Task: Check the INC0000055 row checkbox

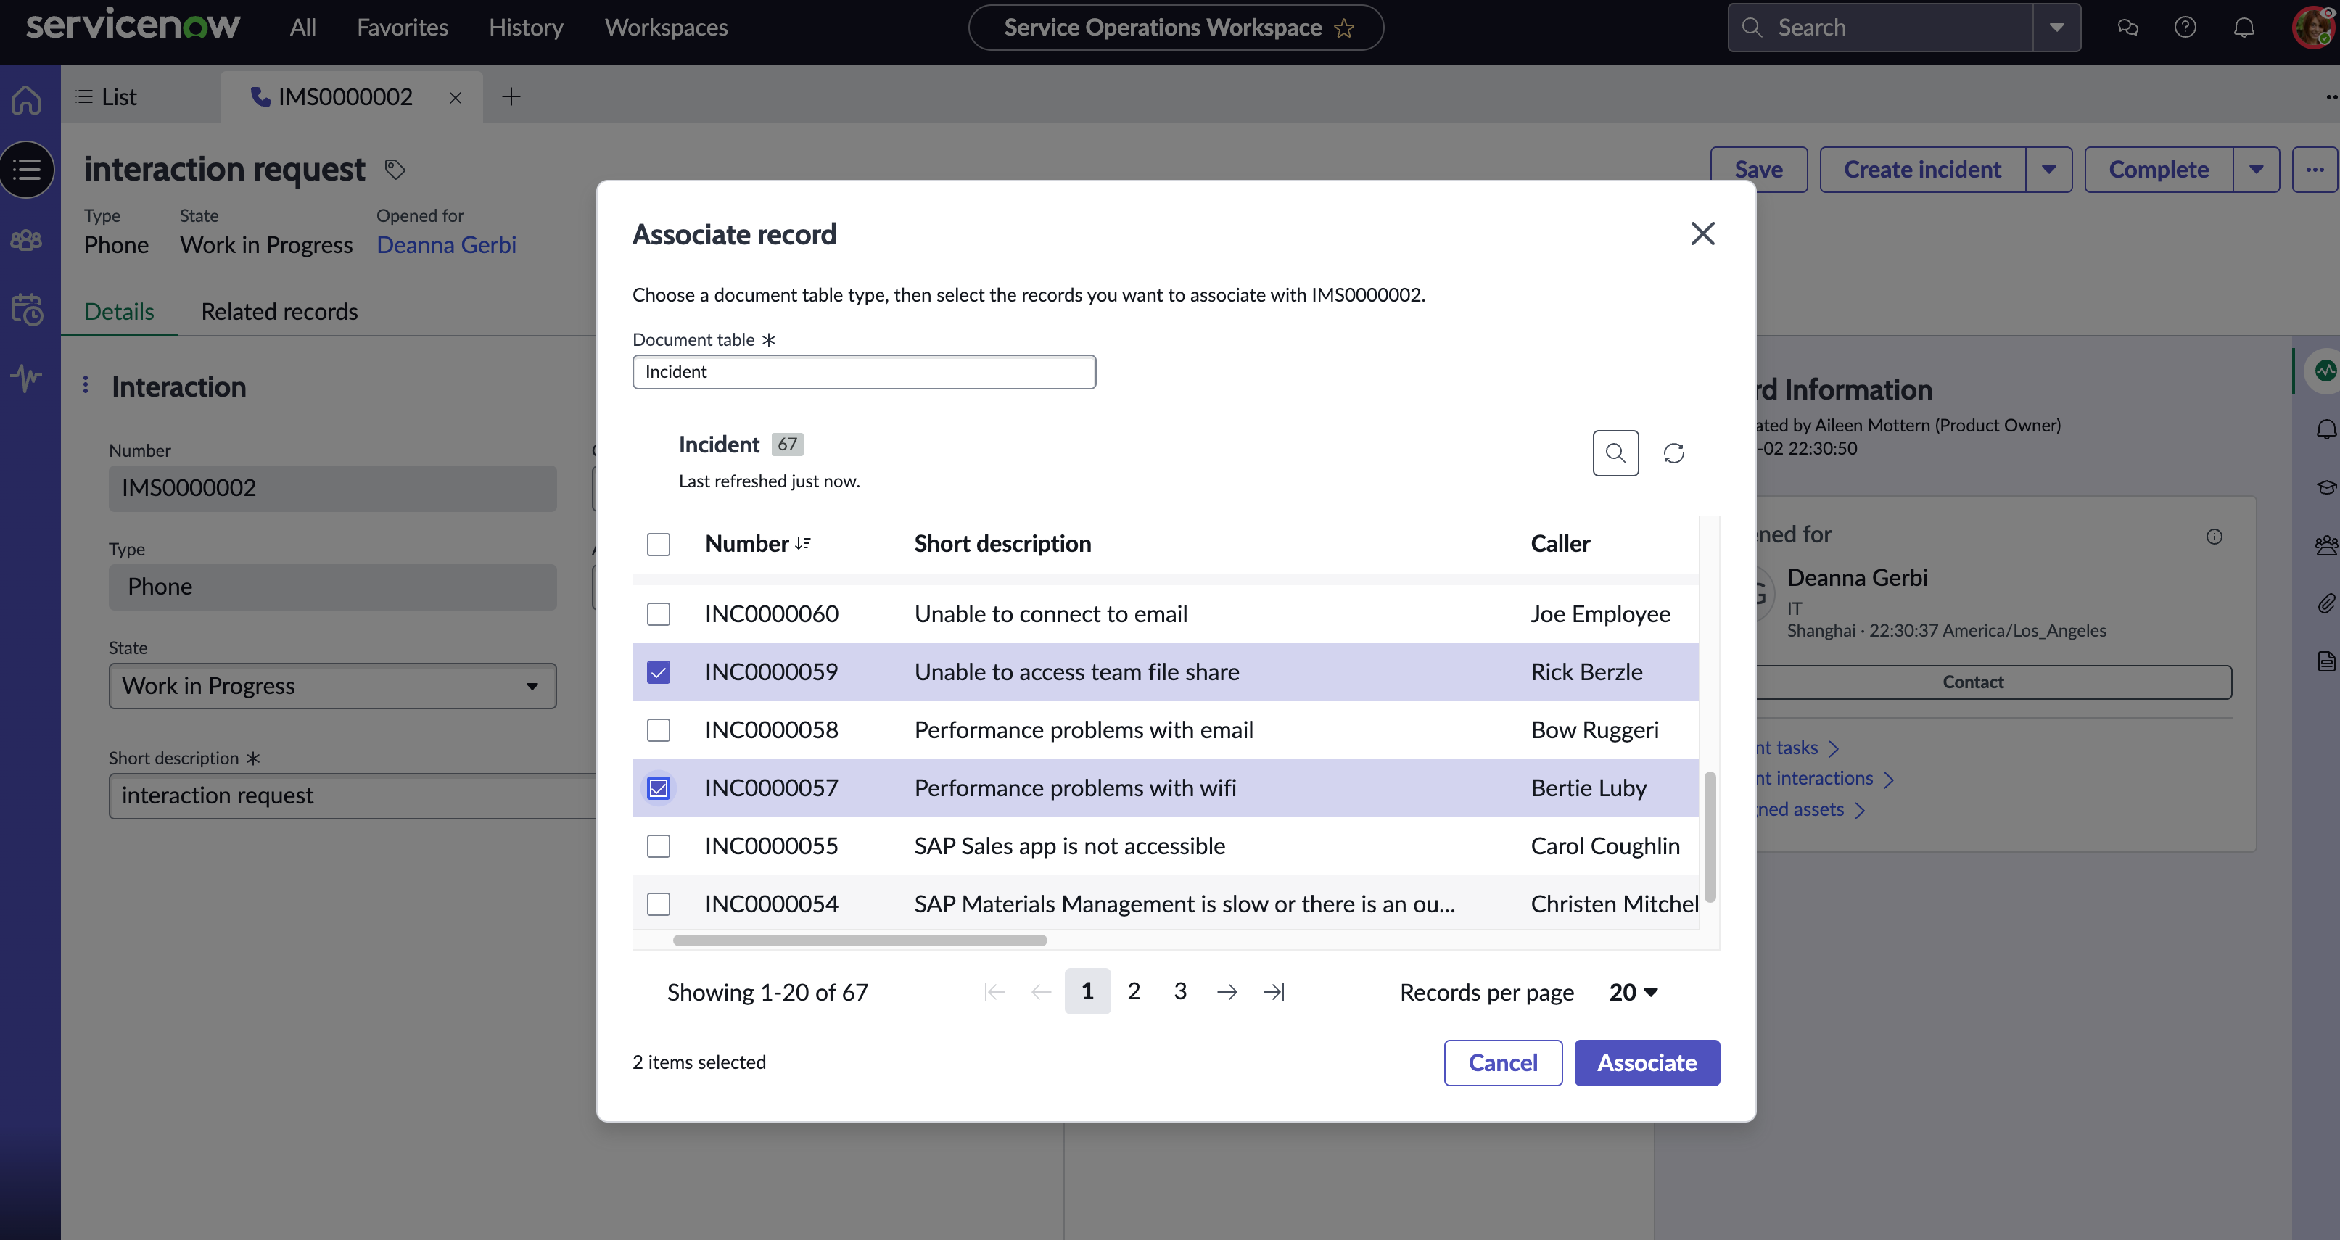Action: (659, 847)
